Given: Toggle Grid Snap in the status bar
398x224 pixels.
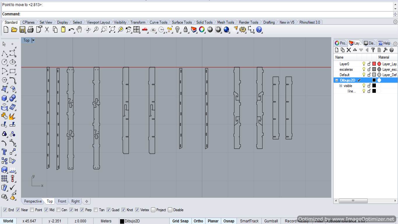Looking at the screenshot, I should click(180, 221).
